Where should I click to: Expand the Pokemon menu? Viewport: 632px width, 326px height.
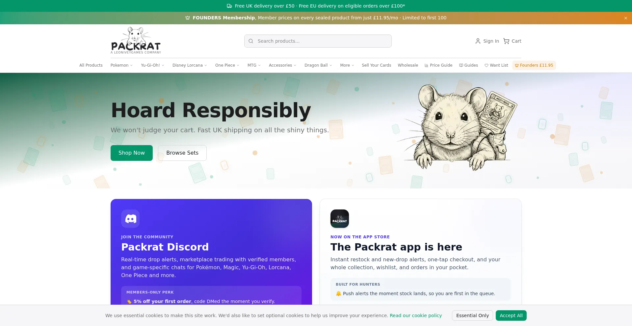(121, 65)
